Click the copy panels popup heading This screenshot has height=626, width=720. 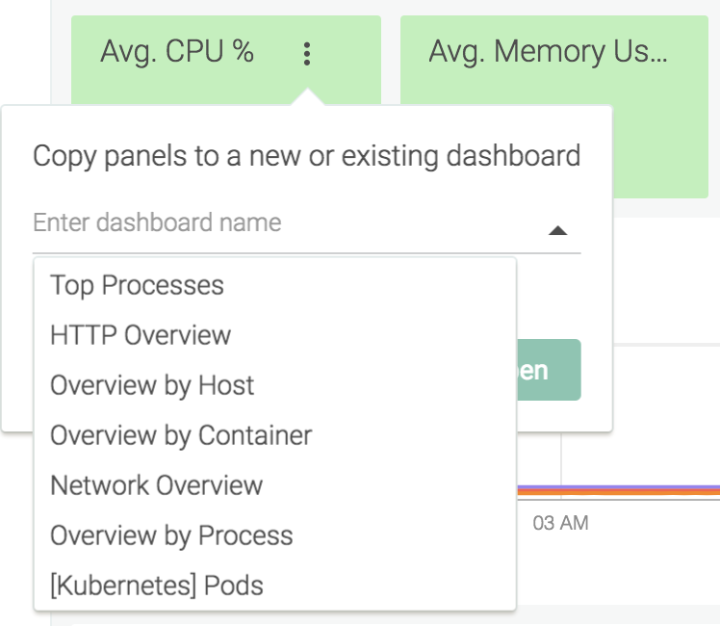coord(307,156)
